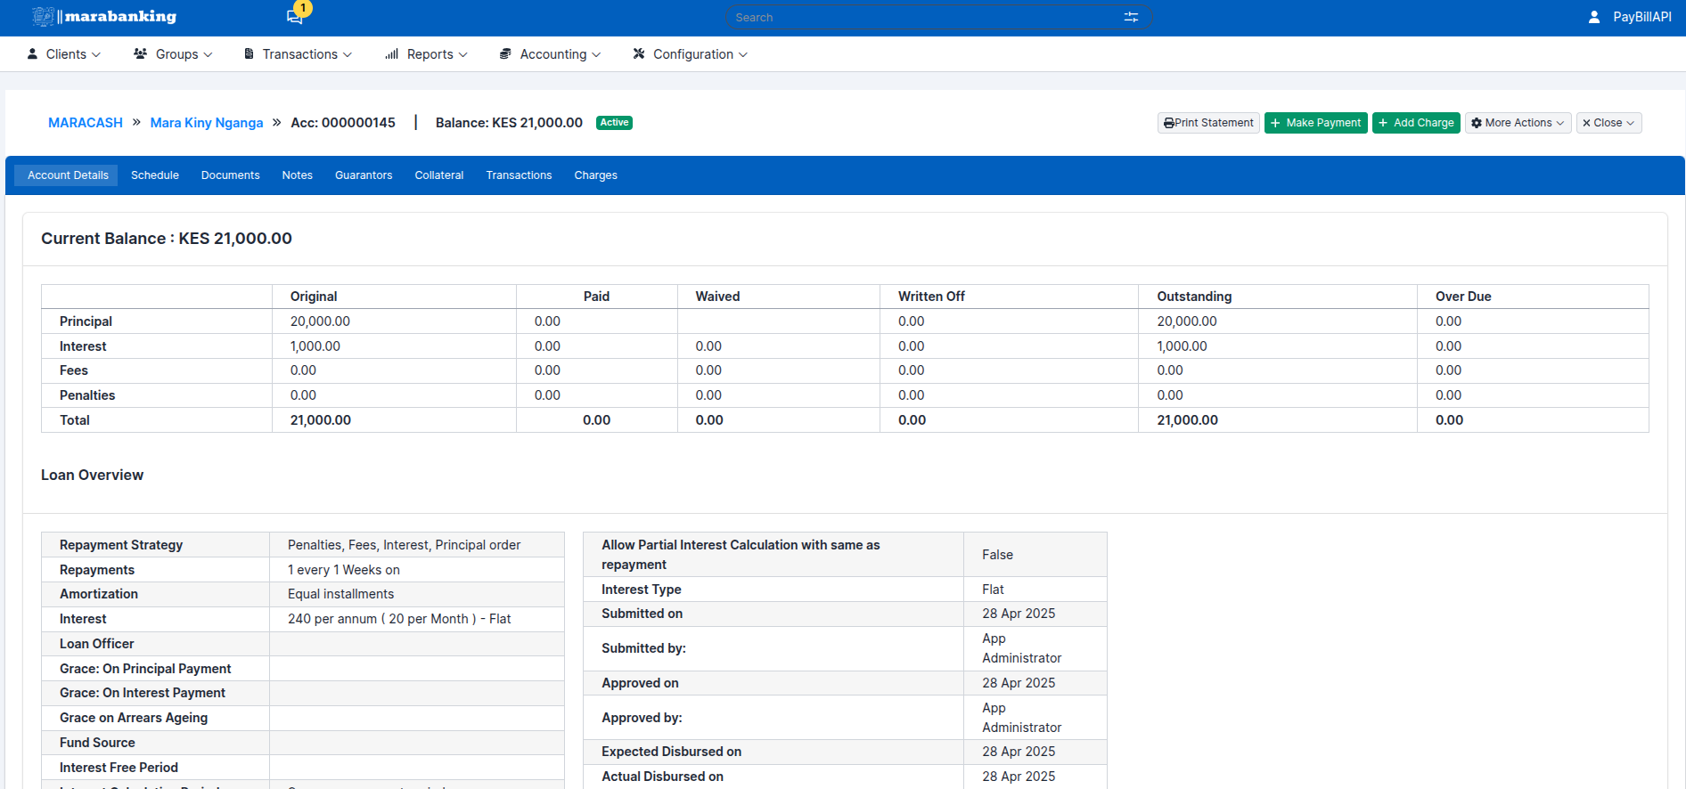Screen dimensions: 1686x789
Task: Switch to the Documents tab
Action: coord(231,175)
